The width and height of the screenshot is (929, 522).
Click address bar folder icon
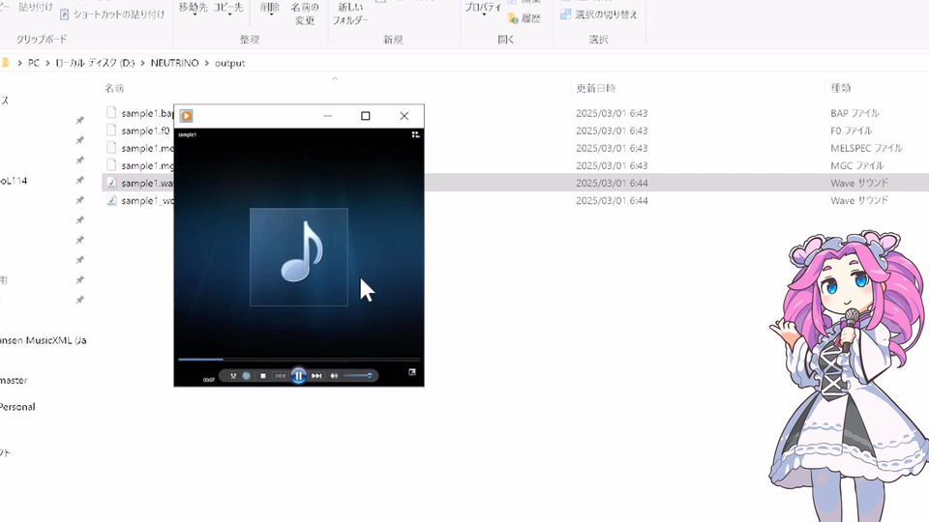click(x=6, y=63)
